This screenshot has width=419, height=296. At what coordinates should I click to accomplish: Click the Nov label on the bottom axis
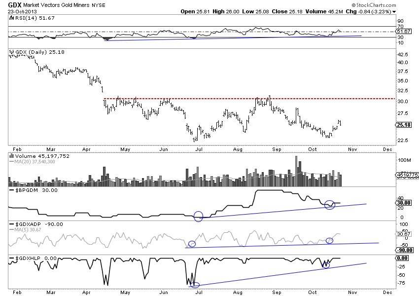point(352,292)
